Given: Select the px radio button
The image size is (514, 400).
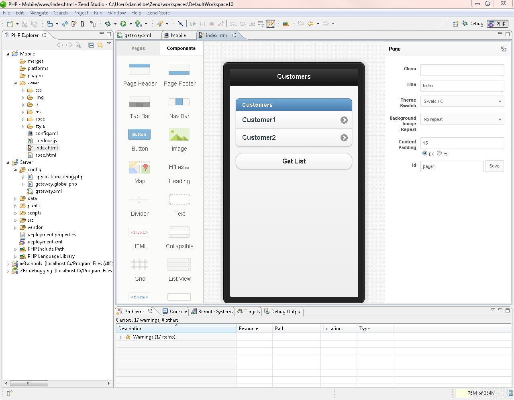Looking at the screenshot, I should [425, 153].
